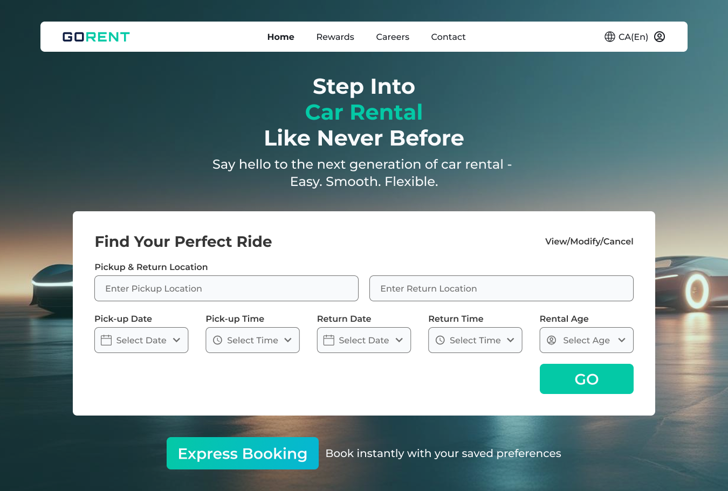Click the Pick-up Date calendar icon
This screenshot has width=728, height=491.
pyautogui.click(x=106, y=340)
